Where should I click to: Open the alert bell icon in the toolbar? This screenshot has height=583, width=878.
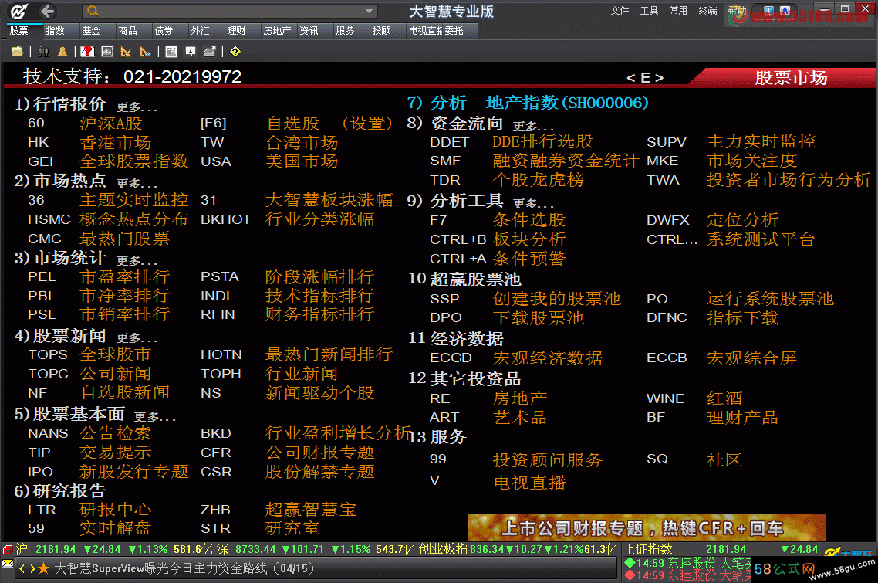[62, 53]
